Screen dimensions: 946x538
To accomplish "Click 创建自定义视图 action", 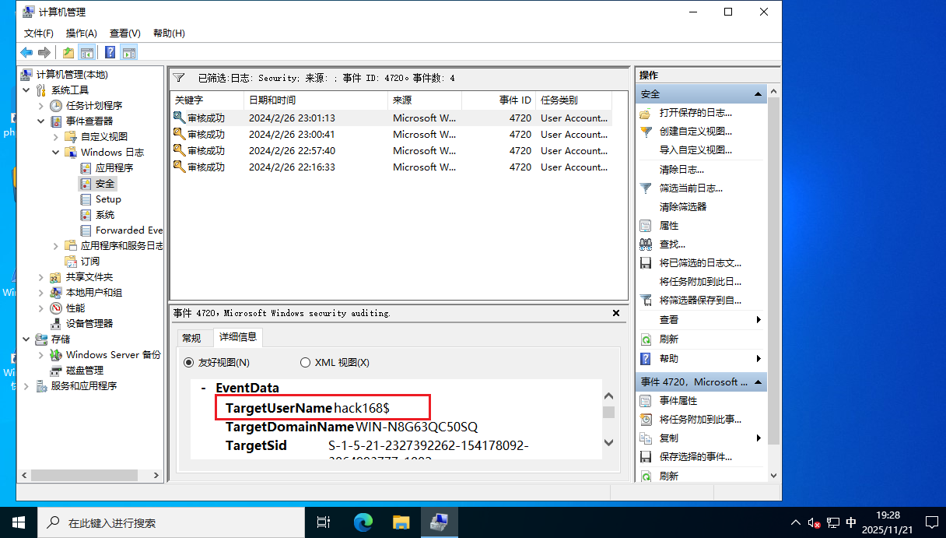I will click(695, 132).
